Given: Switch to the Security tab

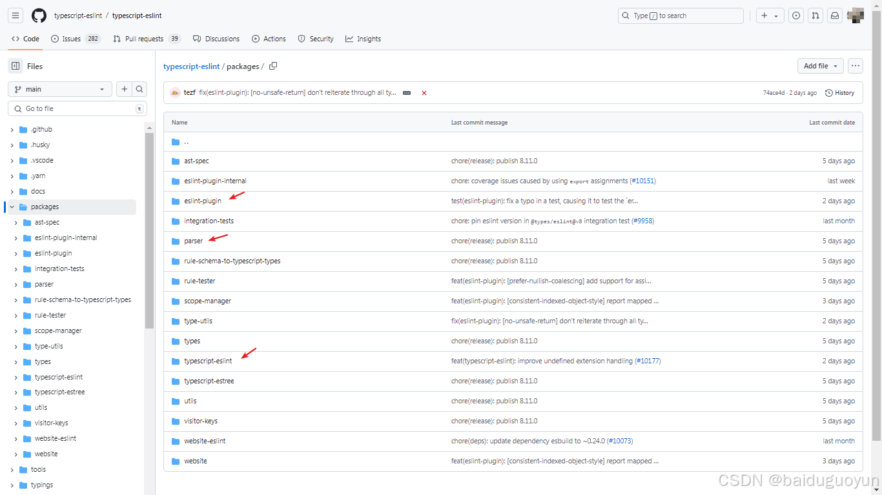Looking at the screenshot, I should point(316,39).
